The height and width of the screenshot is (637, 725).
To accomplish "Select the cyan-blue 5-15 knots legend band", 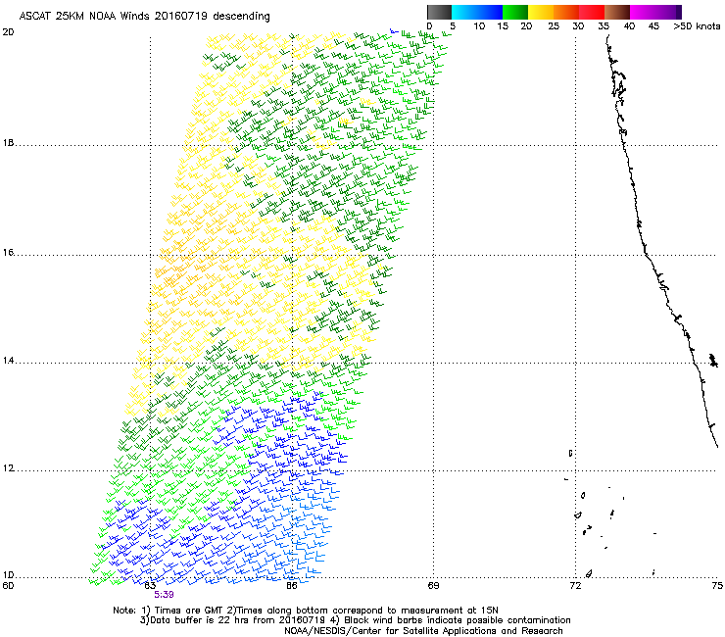I will [477, 12].
